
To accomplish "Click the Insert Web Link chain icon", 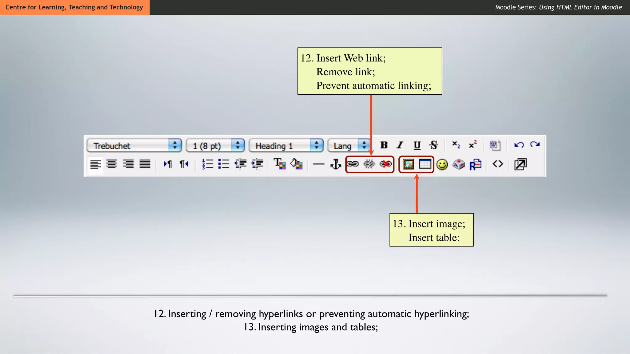I will point(353,164).
